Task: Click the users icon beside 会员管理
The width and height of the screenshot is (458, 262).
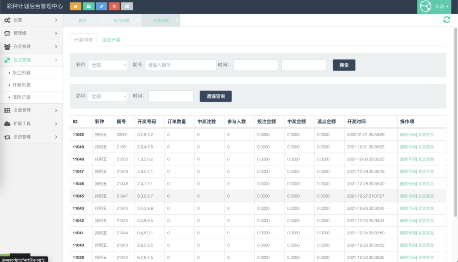Action: pos(8,46)
